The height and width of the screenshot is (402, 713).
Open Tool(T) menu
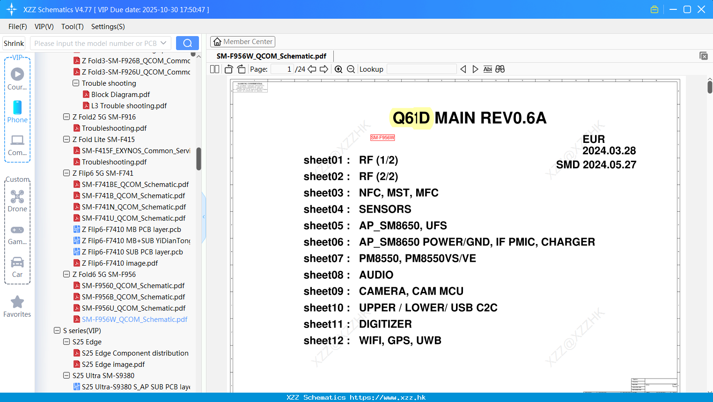pyautogui.click(x=73, y=27)
